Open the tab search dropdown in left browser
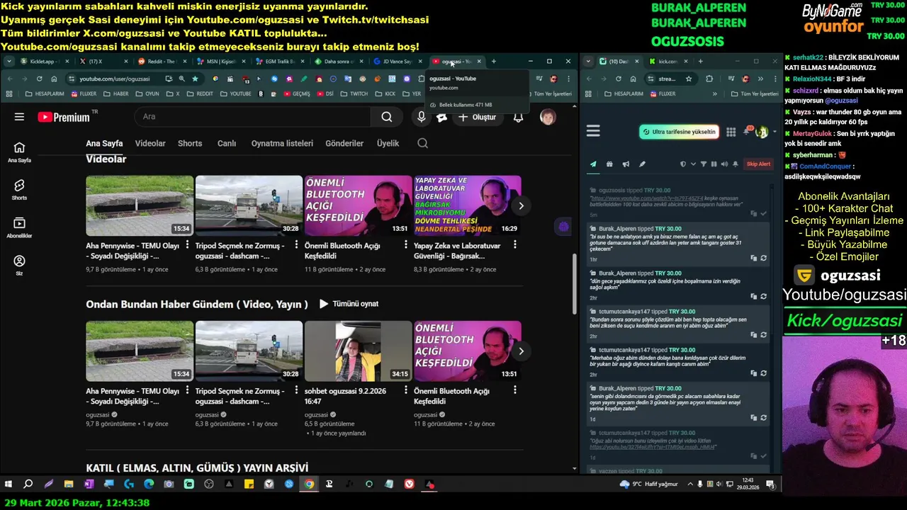Viewport: 907px width, 510px height. tap(9, 62)
